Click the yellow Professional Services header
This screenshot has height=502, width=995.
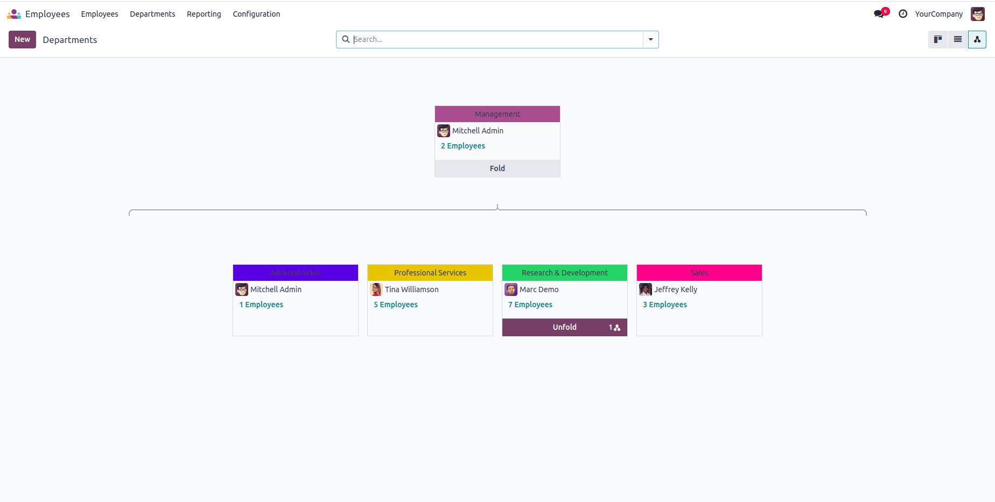[430, 273]
